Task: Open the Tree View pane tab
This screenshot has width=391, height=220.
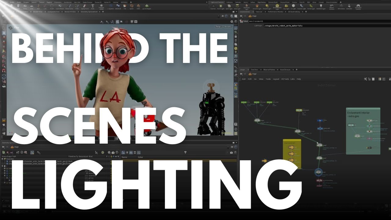Action: pyautogui.click(x=254, y=70)
